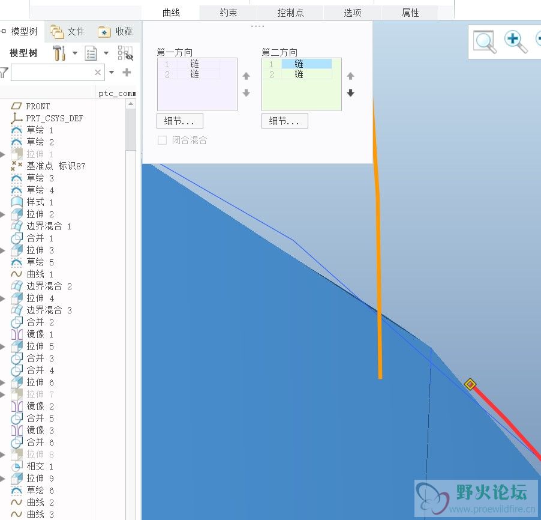Select the red highlighted chain in viewport
The width and height of the screenshot is (541, 520).
click(x=507, y=420)
